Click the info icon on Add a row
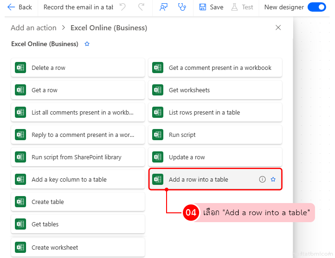 tap(262, 179)
